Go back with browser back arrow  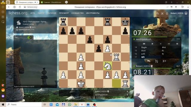[9, 7]
